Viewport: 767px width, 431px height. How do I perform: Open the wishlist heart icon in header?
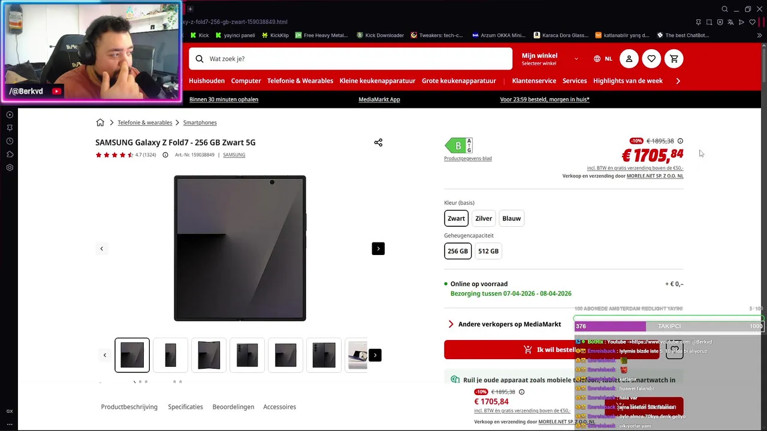click(651, 59)
